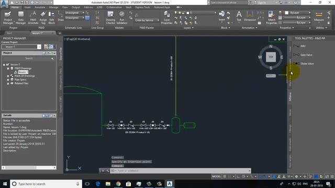Expand Plant 3D Drawings tree node

click(x=8, y=76)
